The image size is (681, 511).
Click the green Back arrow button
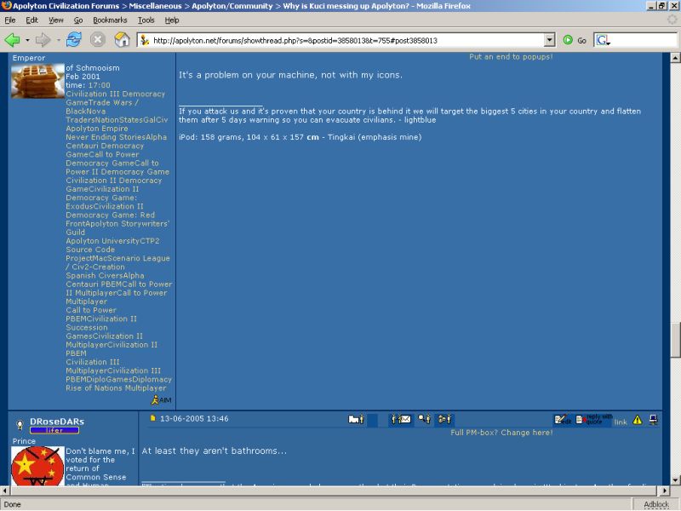(x=12, y=40)
